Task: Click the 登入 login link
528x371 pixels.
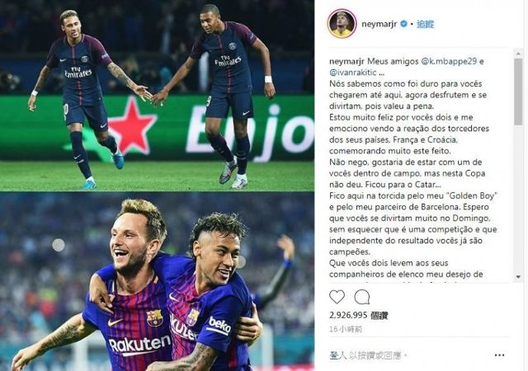Action: (x=337, y=355)
